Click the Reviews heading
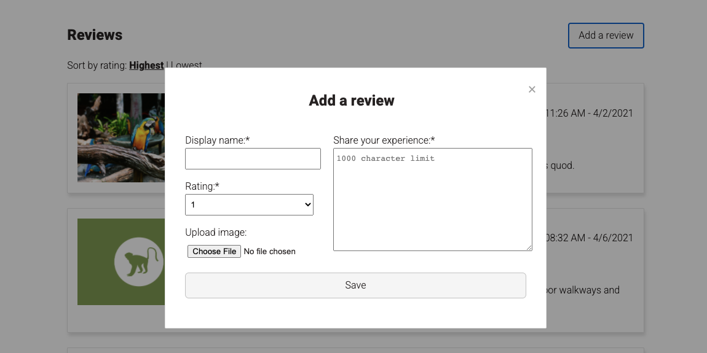 95,35
